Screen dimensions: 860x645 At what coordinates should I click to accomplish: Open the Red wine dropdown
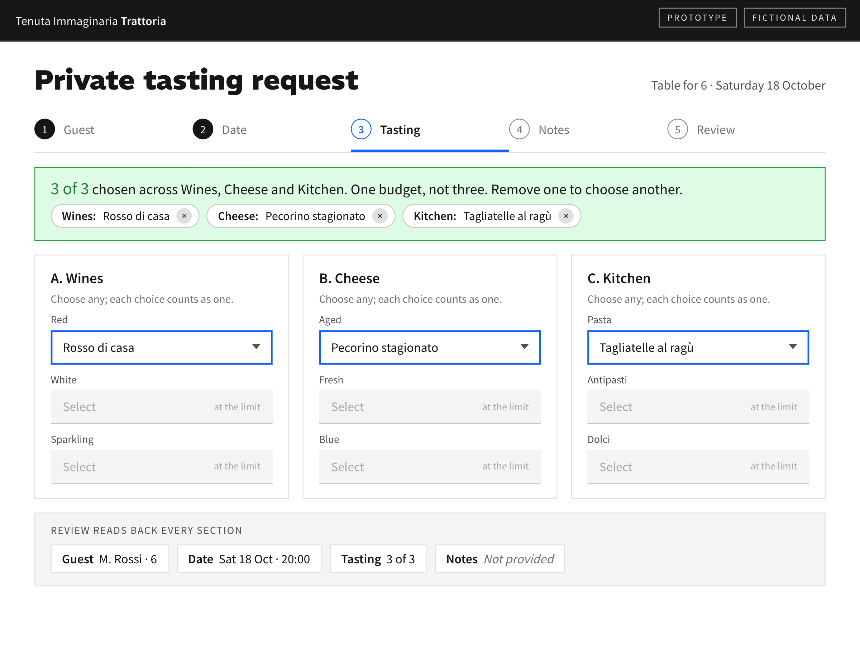pos(162,348)
